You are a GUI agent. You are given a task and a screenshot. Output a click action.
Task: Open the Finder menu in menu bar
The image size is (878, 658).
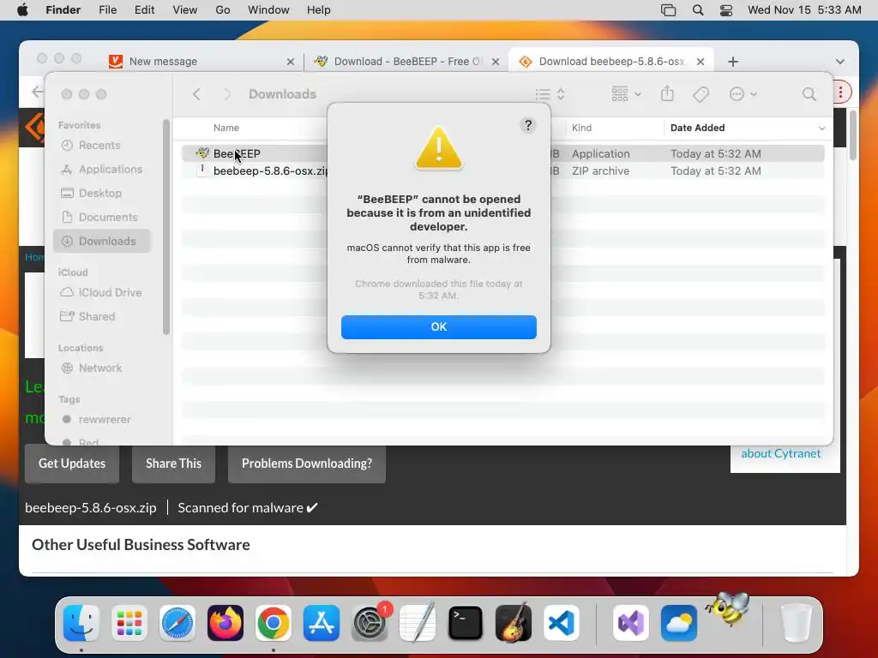pos(63,10)
